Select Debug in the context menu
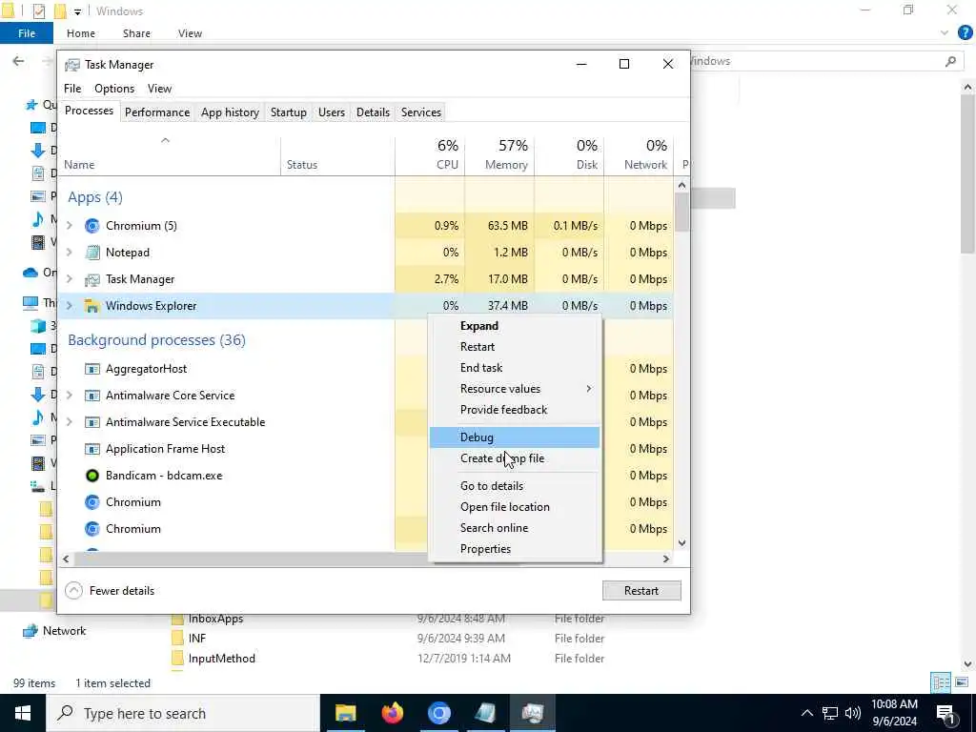Image resolution: width=976 pixels, height=732 pixels. 515,437
